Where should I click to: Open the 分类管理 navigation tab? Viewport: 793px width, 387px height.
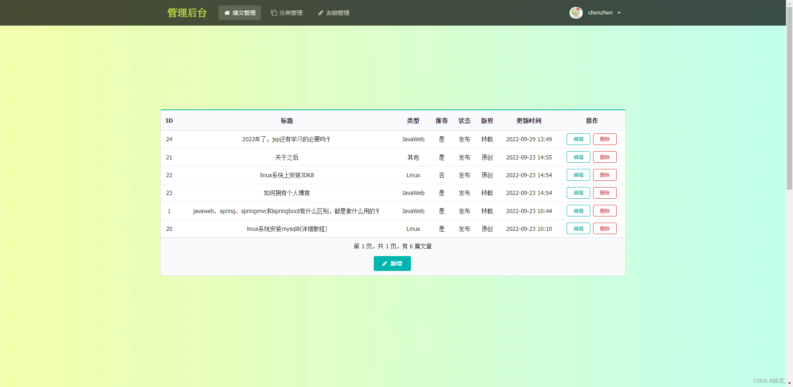[x=287, y=13]
